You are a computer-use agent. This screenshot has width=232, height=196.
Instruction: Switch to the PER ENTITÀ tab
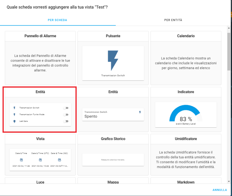click(173, 20)
